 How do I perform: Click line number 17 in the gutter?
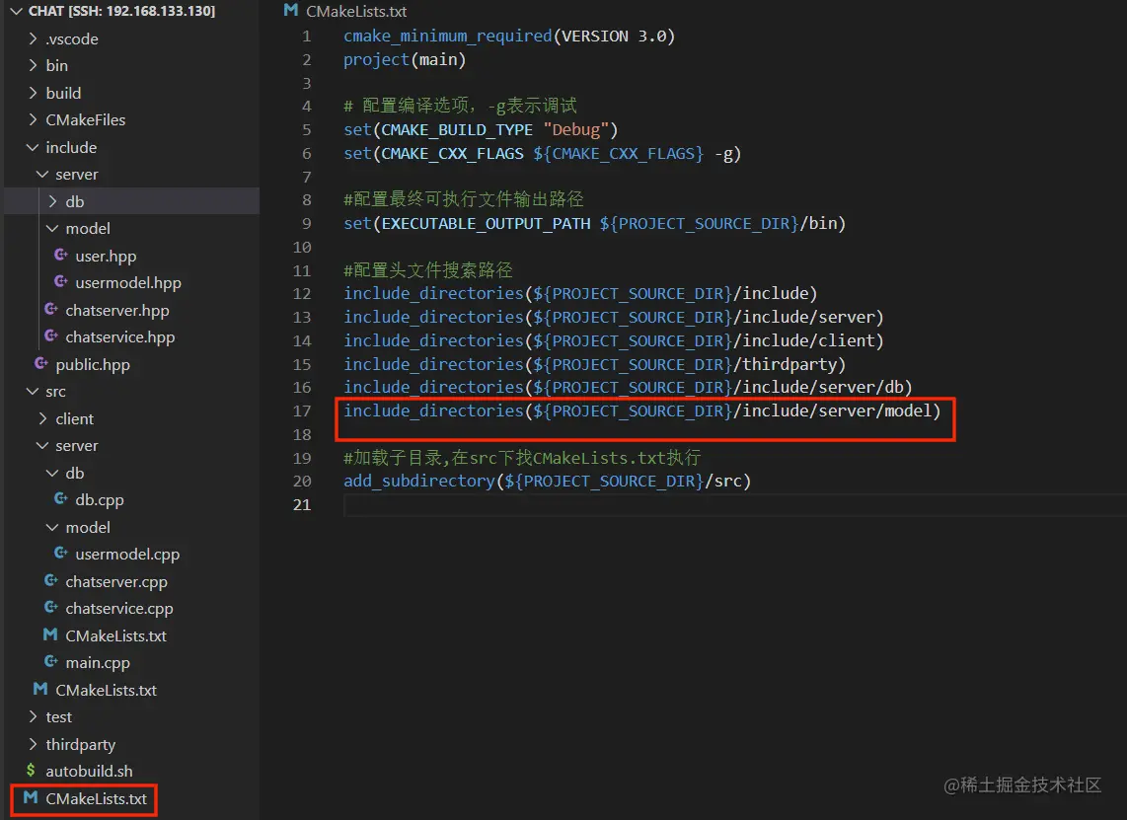pos(302,411)
